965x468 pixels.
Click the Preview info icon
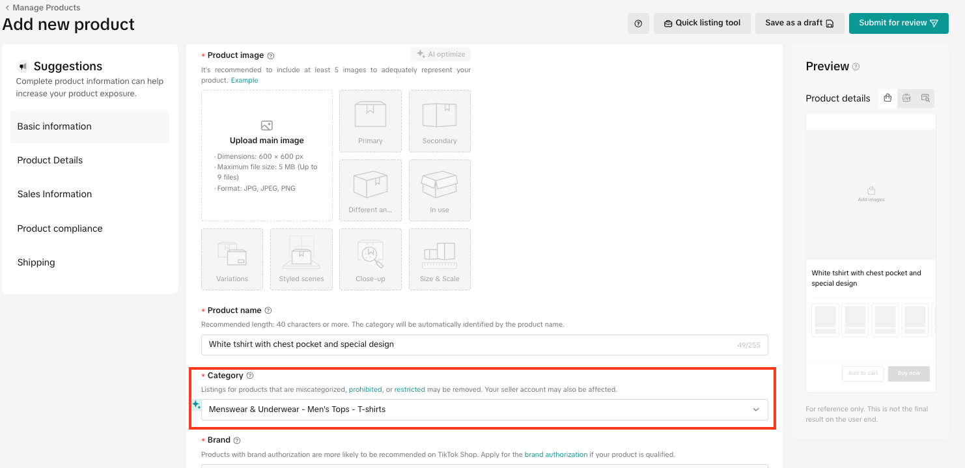(x=856, y=67)
